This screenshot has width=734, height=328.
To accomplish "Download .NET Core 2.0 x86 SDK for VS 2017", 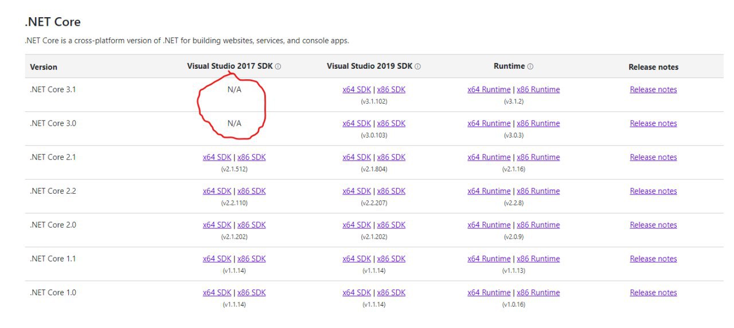I will (252, 225).
